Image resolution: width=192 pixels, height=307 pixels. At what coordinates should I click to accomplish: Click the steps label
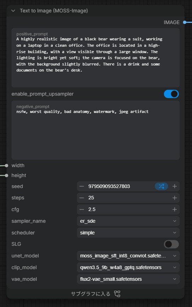click(x=18, y=198)
